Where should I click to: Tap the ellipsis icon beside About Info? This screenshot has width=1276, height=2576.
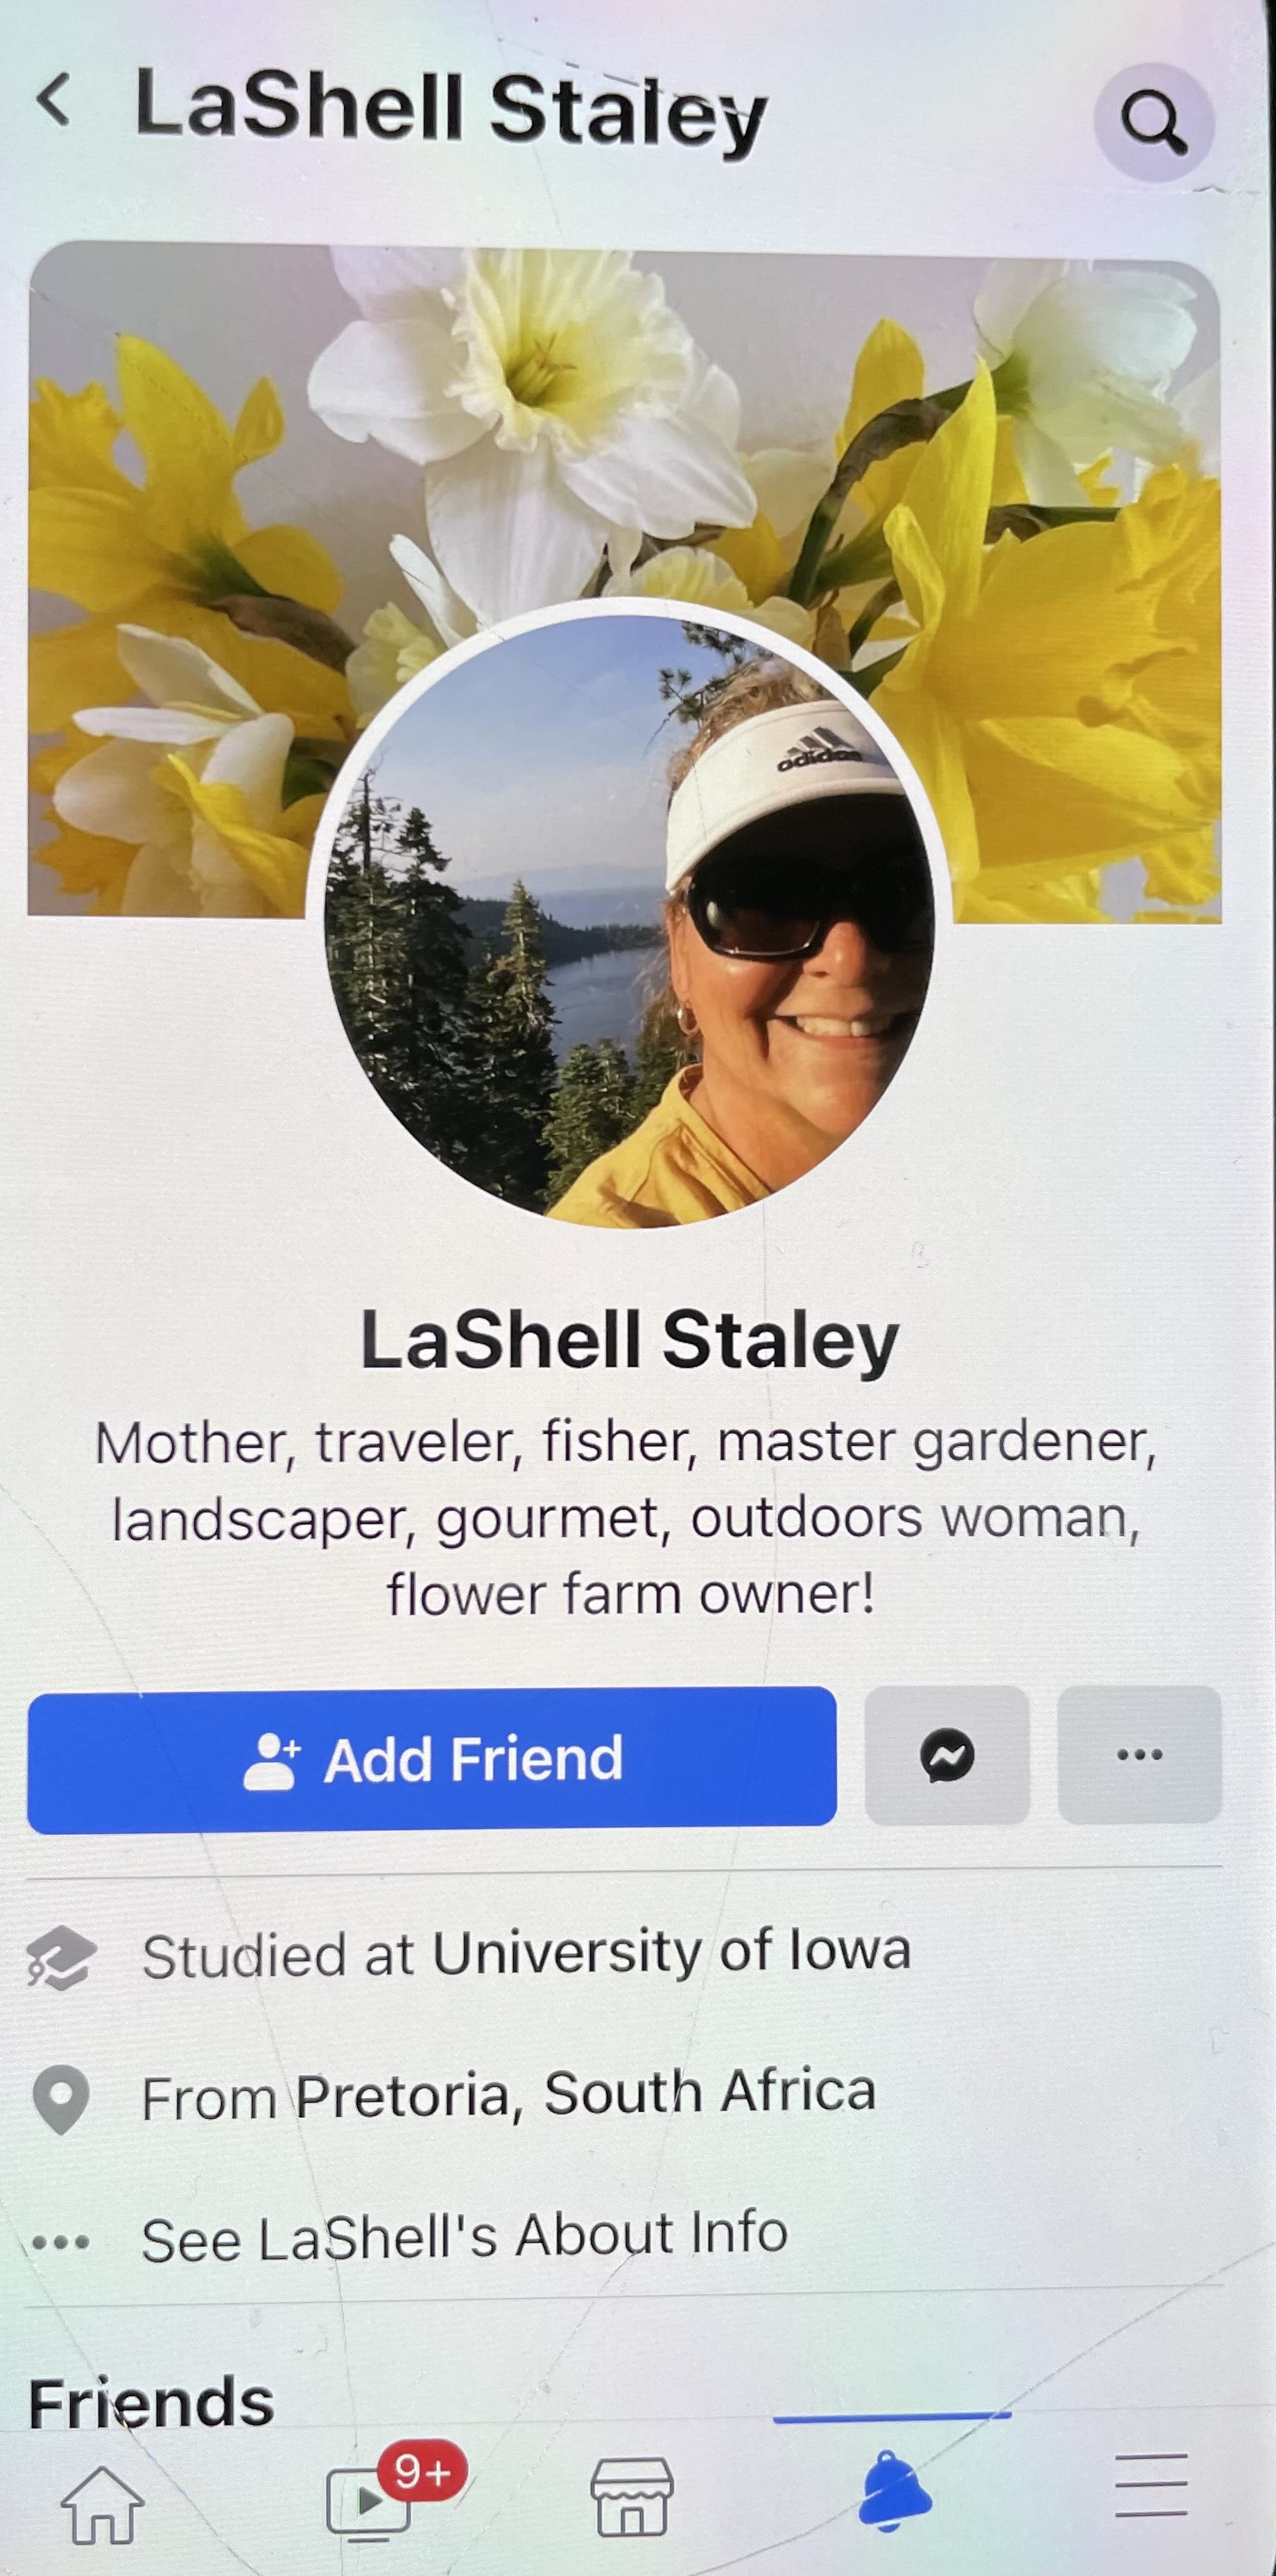point(61,2242)
